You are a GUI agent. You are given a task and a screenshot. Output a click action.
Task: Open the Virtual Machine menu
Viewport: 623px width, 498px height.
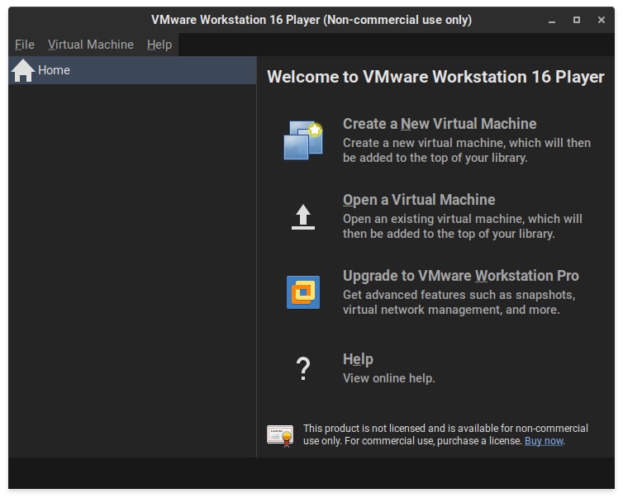[91, 45]
